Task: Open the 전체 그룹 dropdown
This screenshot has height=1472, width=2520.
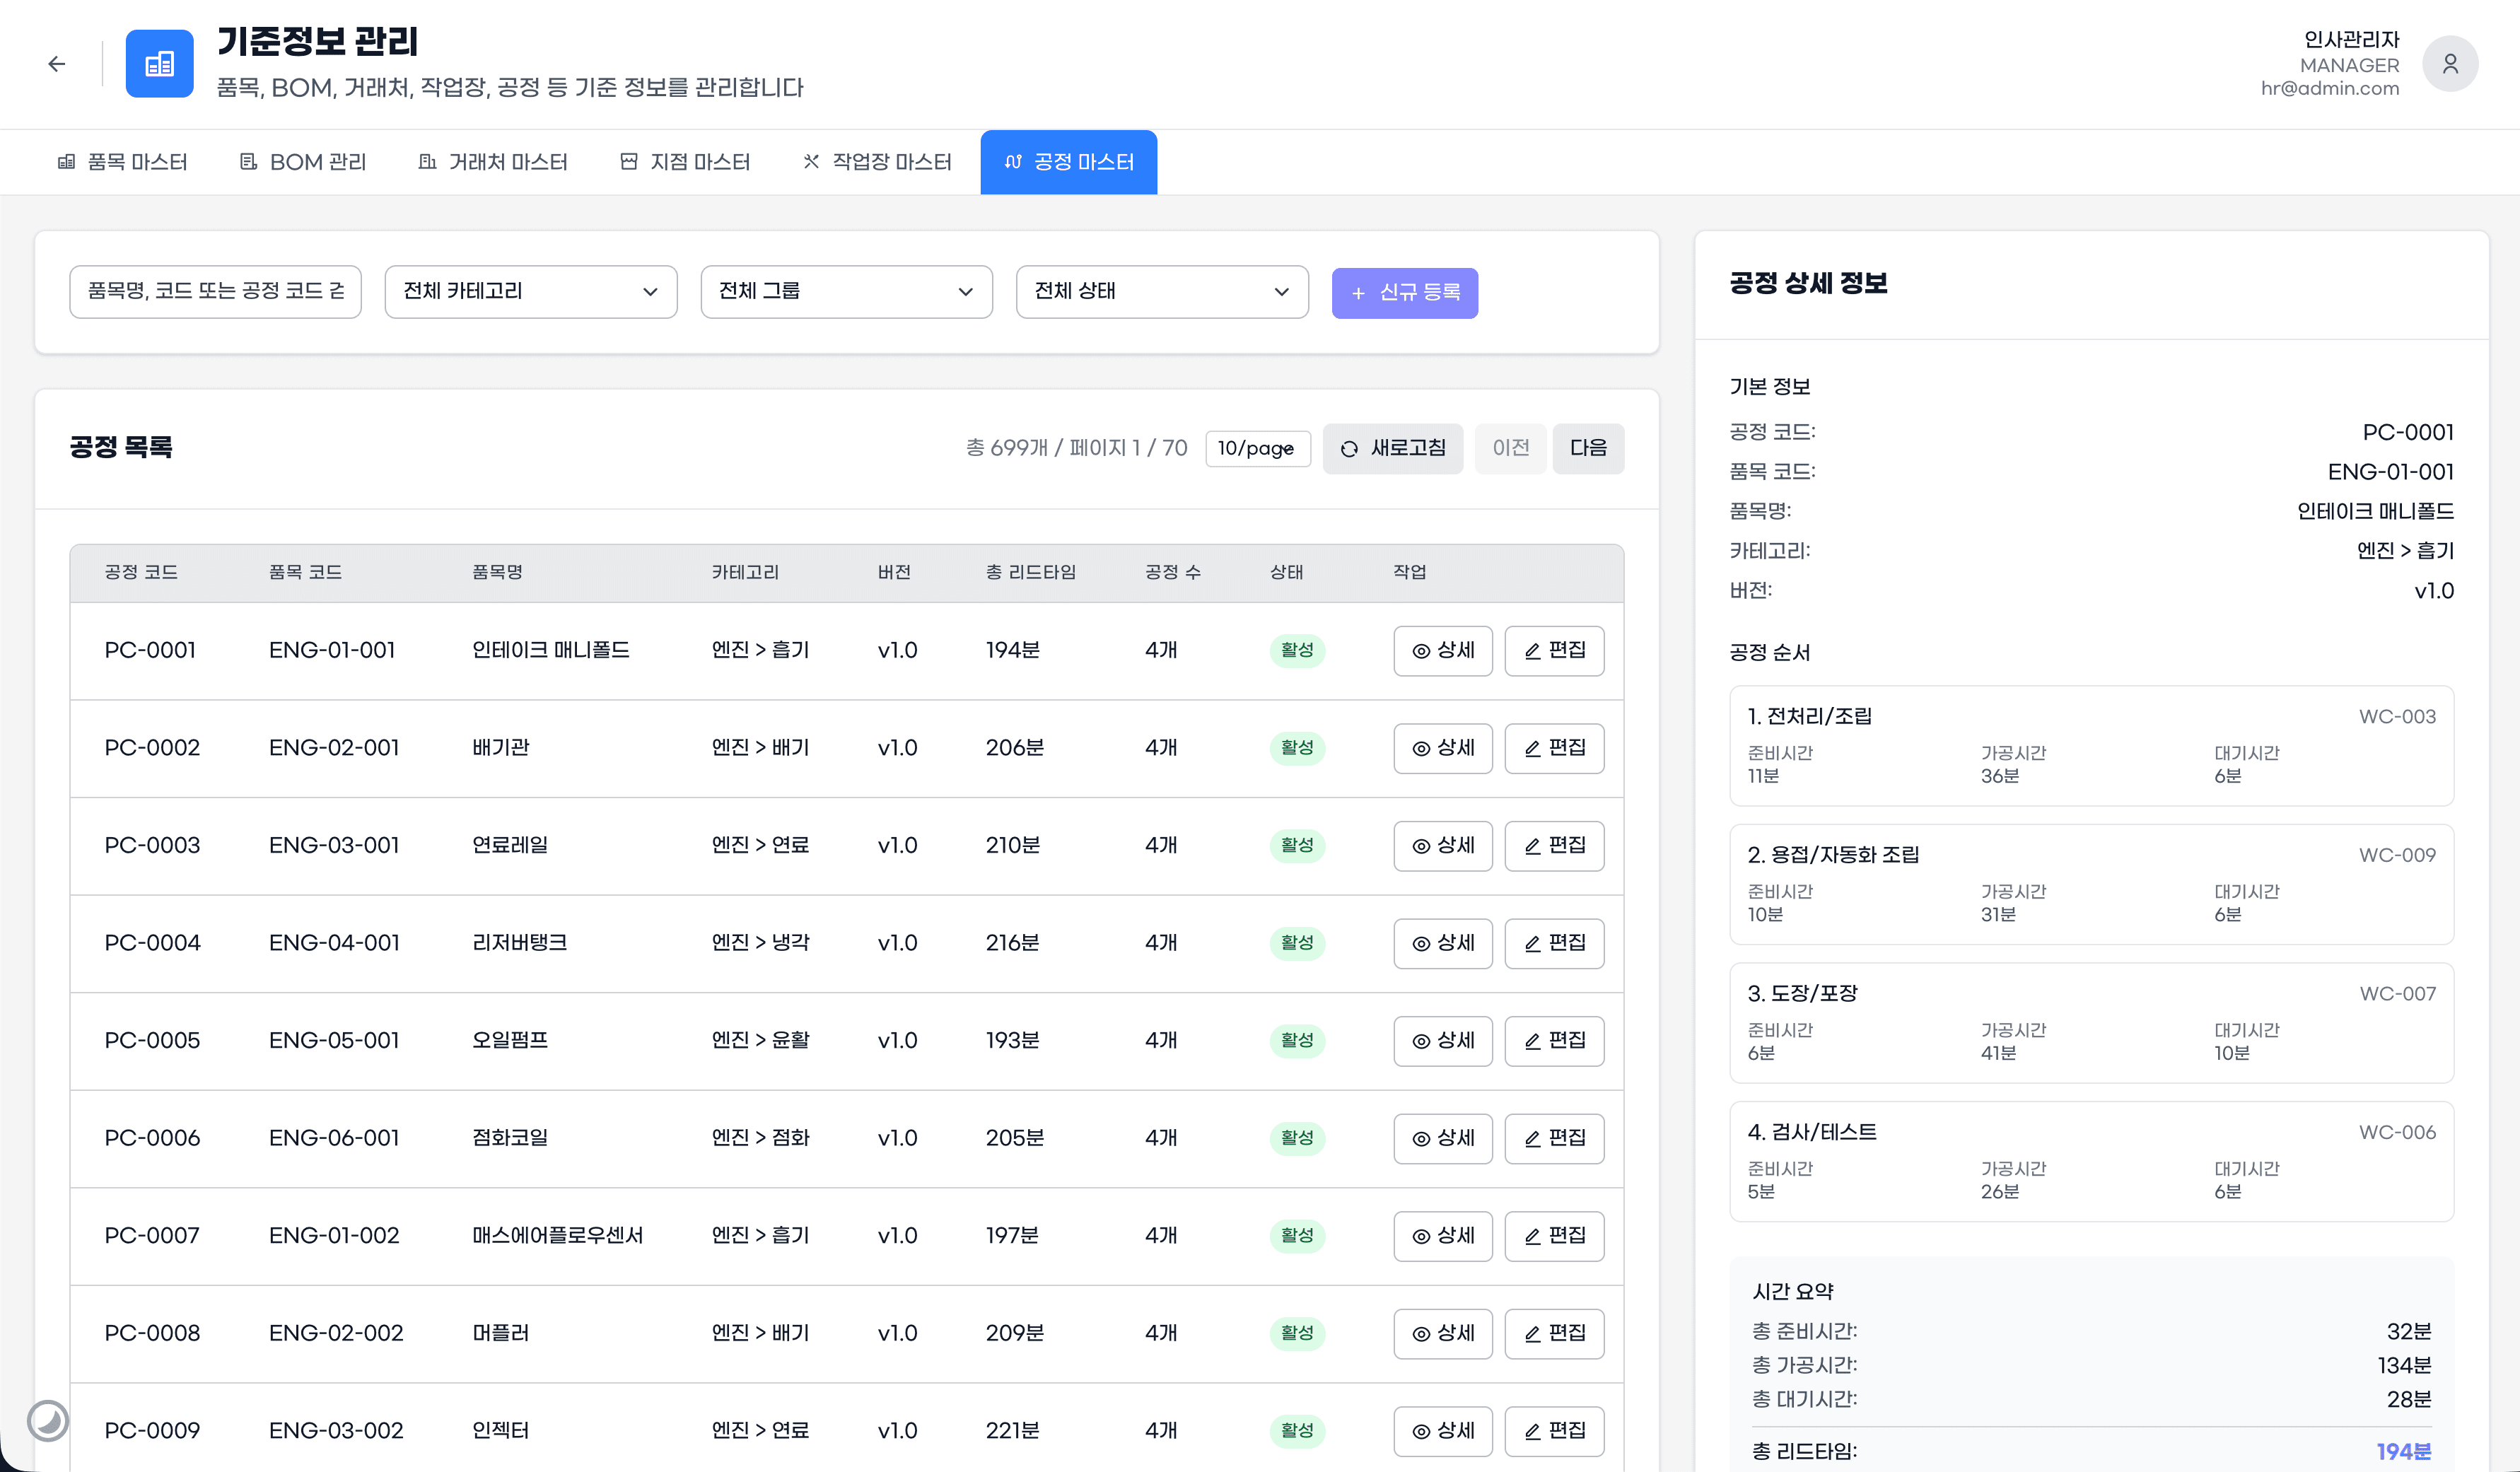Action: click(x=845, y=291)
